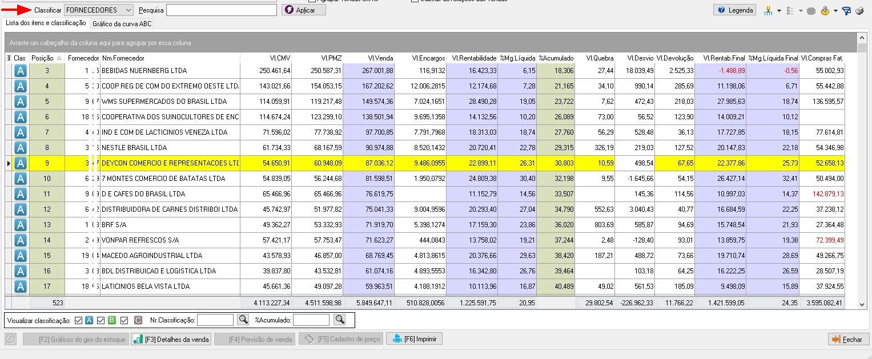Click F3 Detalhes da venda button

pos(171,339)
